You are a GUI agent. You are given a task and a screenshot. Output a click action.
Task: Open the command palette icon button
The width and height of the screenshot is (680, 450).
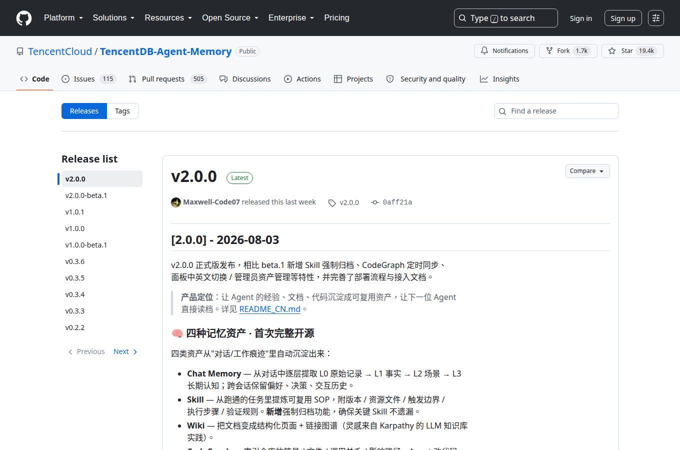pos(656,18)
